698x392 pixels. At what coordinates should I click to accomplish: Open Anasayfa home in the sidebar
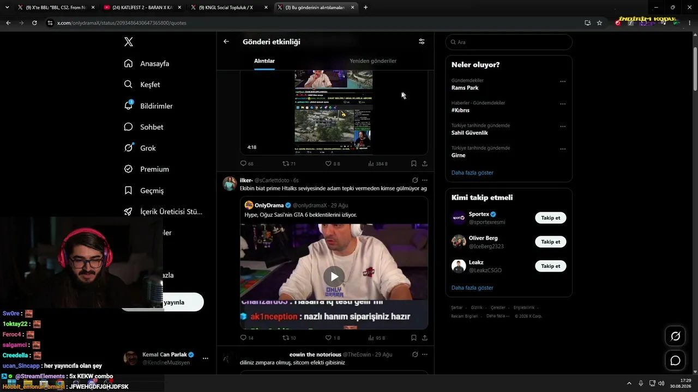point(147,64)
